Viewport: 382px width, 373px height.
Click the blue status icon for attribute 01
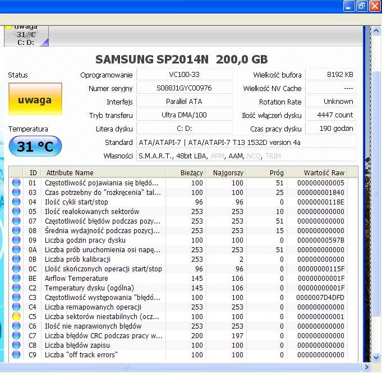pos(16,183)
